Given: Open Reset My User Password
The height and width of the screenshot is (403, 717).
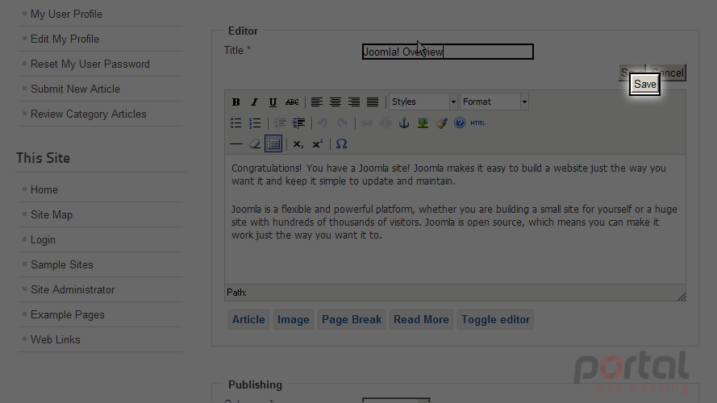Looking at the screenshot, I should (90, 64).
